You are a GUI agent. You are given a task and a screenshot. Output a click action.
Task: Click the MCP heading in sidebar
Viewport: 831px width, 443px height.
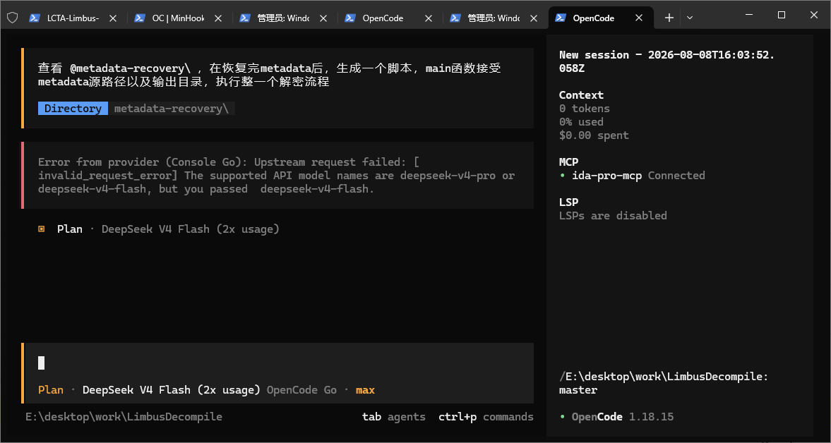568,162
